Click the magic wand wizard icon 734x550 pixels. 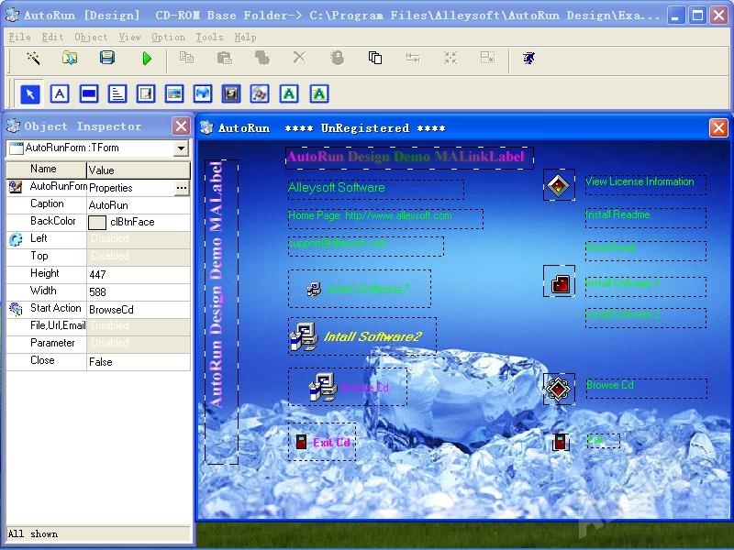click(33, 59)
